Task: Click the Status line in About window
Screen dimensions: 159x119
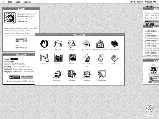Action: tap(25, 18)
